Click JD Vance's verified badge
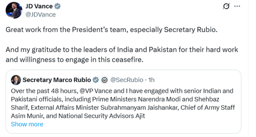 pyautogui.click(x=58, y=6)
